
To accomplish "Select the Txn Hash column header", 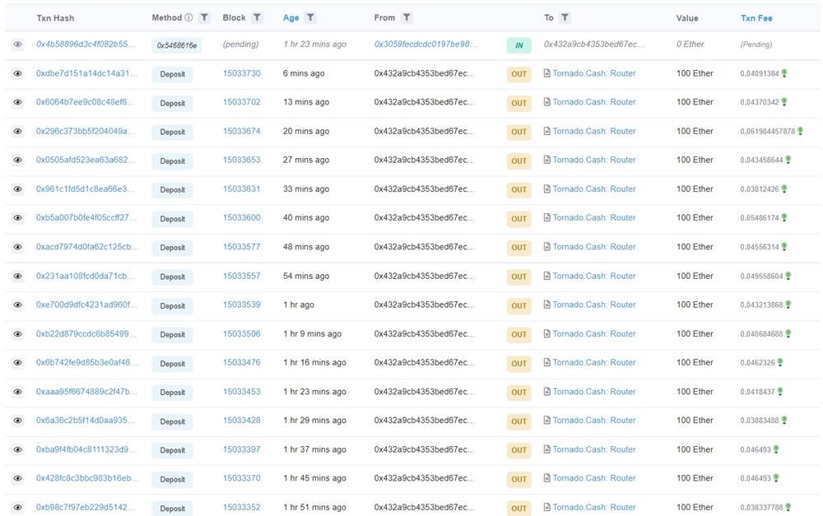I will [x=55, y=18].
